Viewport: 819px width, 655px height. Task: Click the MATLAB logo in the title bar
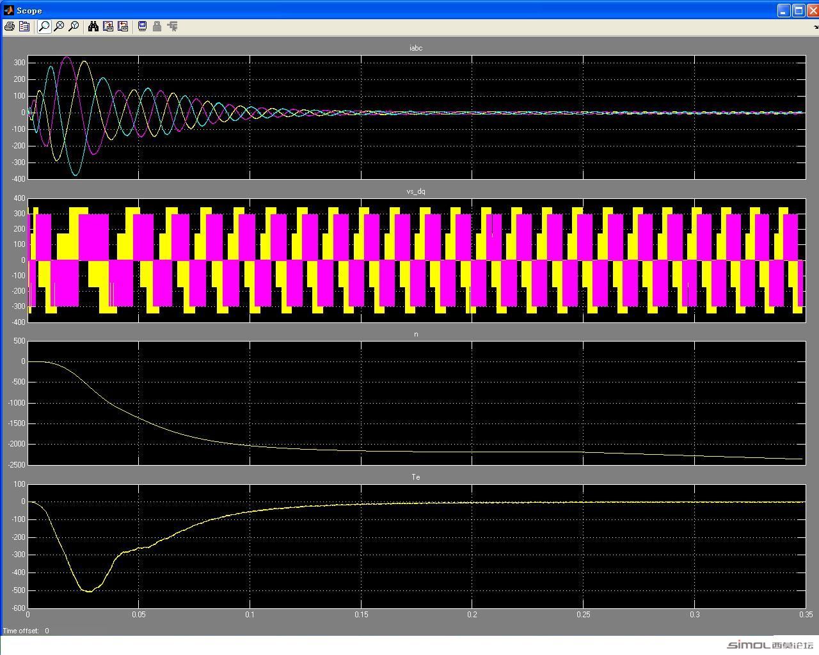(x=8, y=10)
